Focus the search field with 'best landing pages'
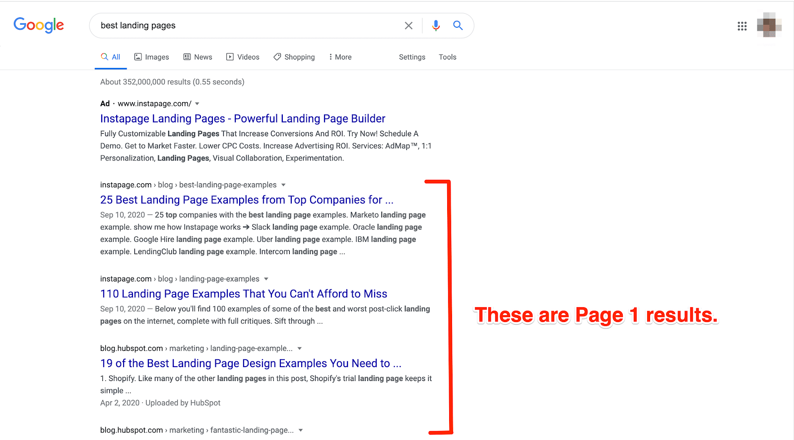 (248, 25)
